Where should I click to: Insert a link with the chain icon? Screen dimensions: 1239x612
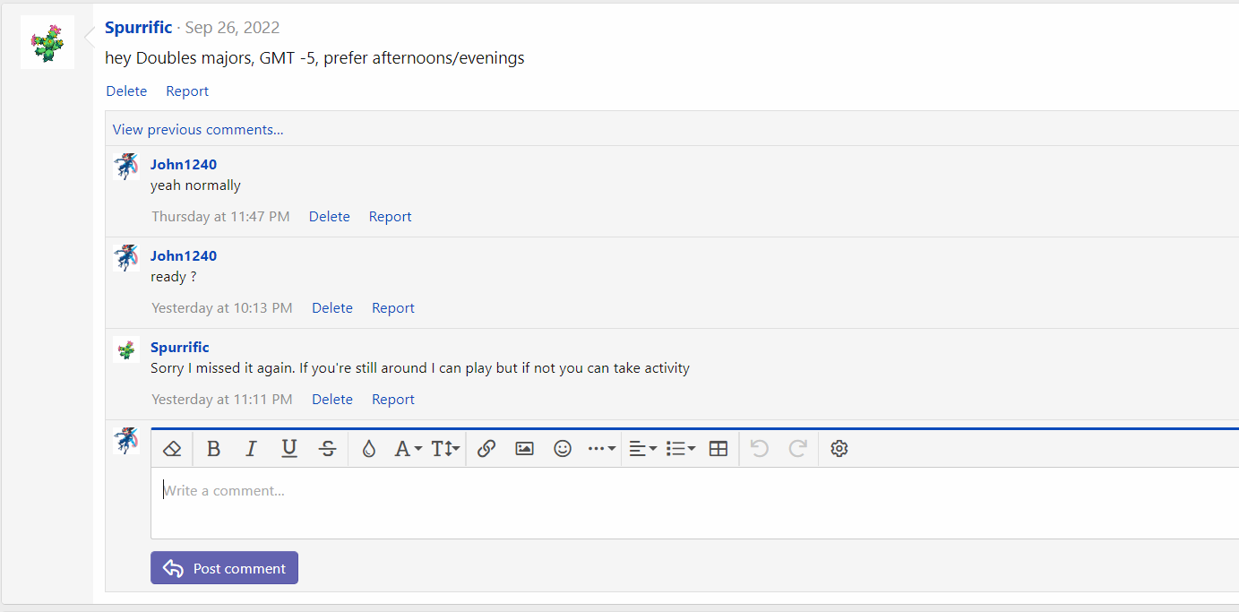[486, 449]
